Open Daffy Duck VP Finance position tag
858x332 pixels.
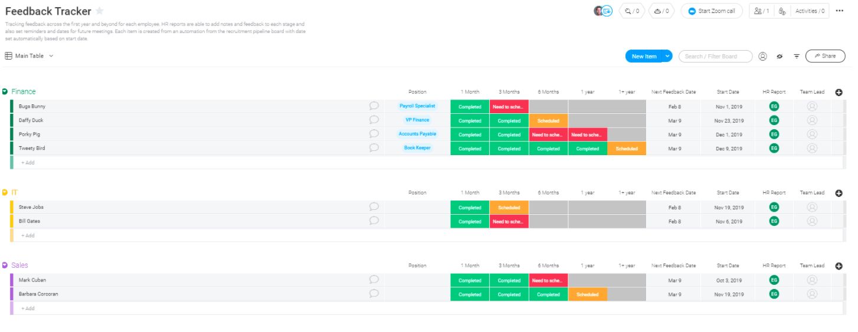tap(417, 120)
